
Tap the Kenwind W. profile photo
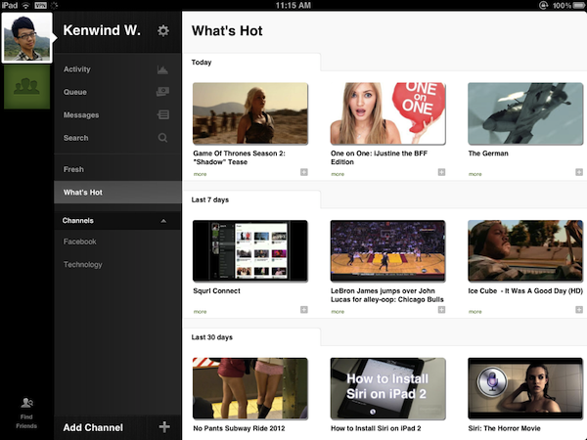[27, 37]
